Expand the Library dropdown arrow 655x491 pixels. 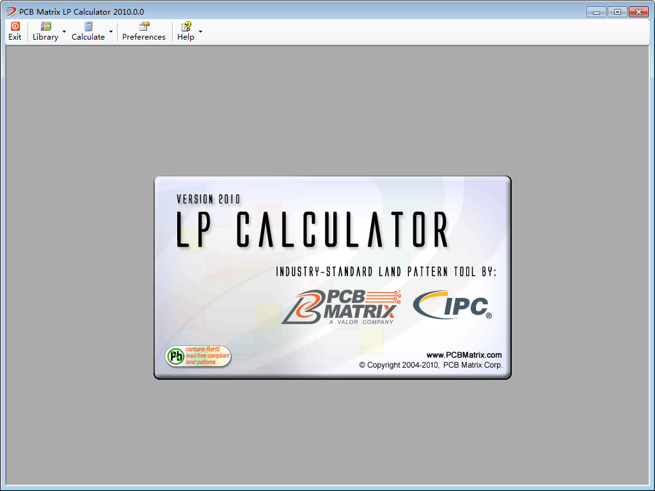point(64,32)
